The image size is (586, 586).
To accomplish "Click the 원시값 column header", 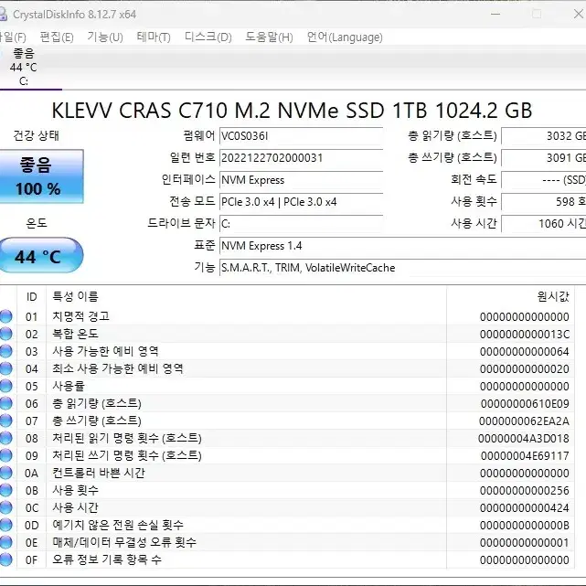I will point(553,297).
